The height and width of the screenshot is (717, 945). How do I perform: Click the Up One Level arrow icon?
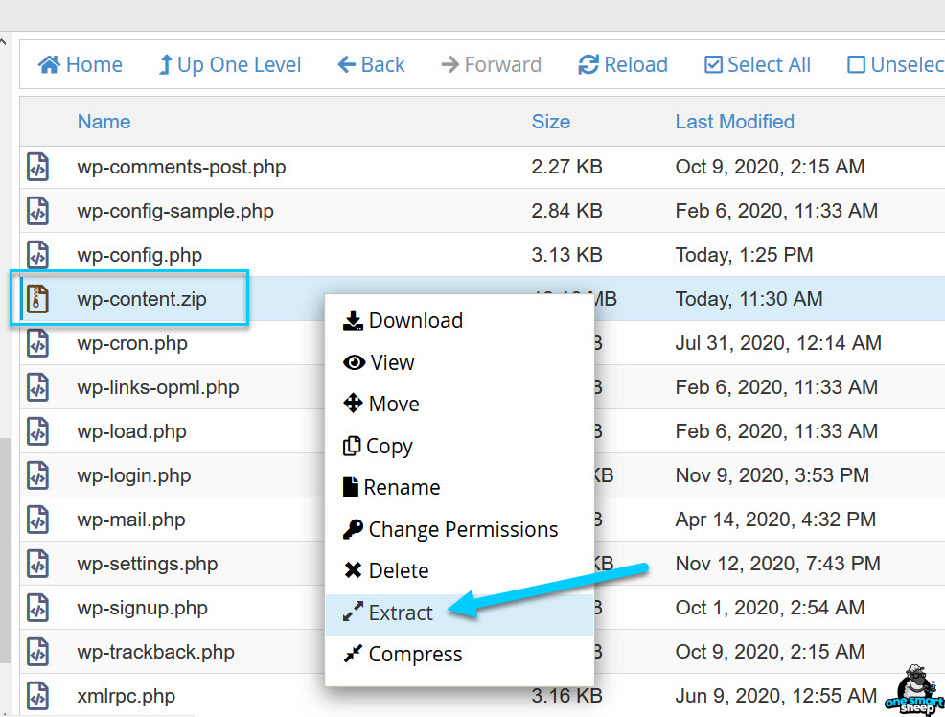click(165, 64)
